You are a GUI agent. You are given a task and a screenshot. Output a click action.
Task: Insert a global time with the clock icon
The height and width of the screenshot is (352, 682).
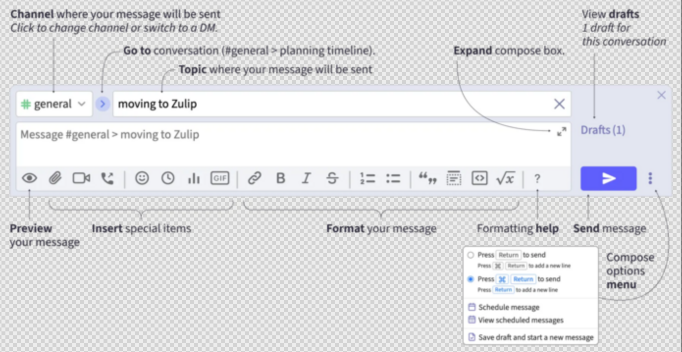click(168, 178)
